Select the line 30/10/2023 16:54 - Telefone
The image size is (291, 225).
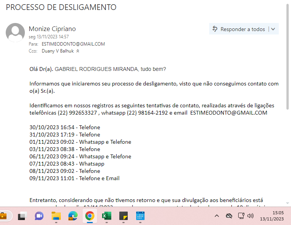click(x=65, y=127)
